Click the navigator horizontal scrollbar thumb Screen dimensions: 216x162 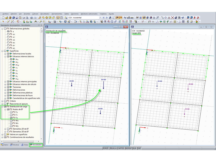[x=18, y=141]
